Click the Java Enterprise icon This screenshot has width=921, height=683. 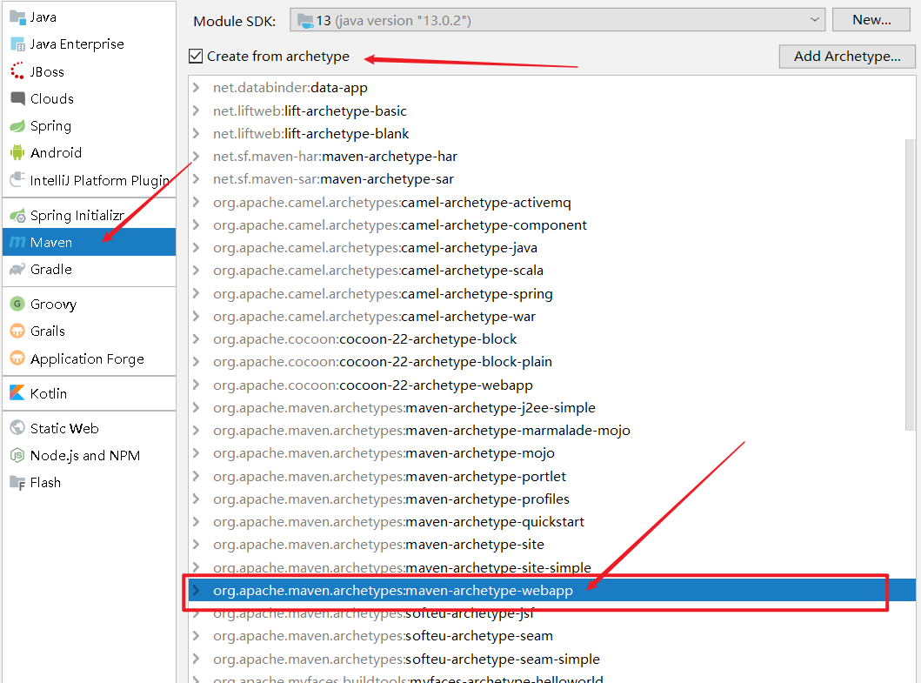[x=17, y=44]
